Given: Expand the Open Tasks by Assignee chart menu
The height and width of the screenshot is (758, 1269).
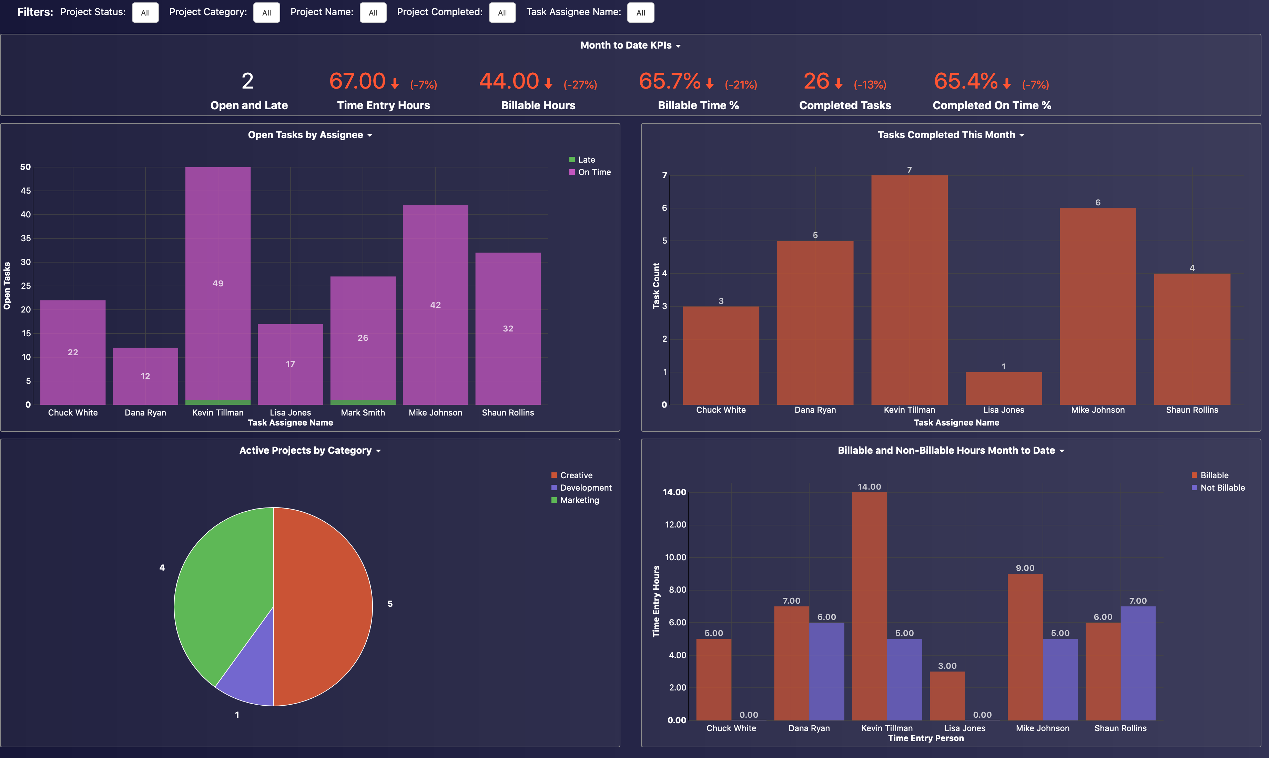Looking at the screenshot, I should click(369, 135).
